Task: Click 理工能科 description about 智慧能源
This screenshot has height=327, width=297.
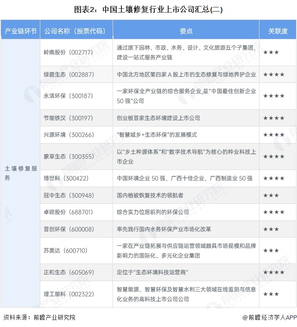Action: pos(186,294)
